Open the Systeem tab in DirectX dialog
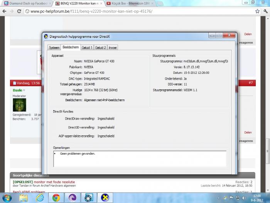 pos(54,48)
